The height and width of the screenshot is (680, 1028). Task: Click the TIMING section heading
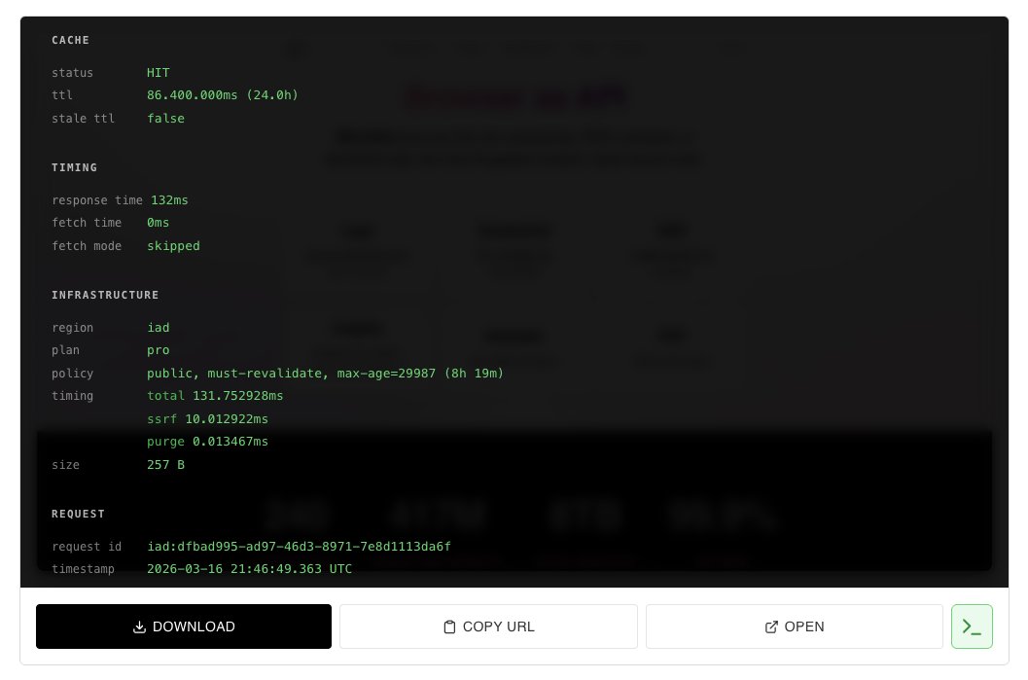click(x=74, y=167)
